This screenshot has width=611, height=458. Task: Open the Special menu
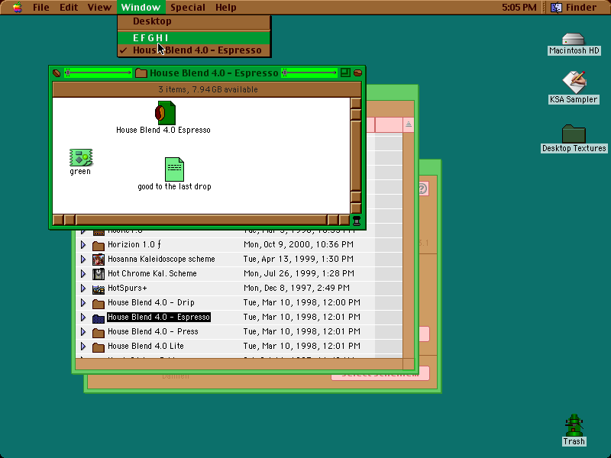coord(188,8)
